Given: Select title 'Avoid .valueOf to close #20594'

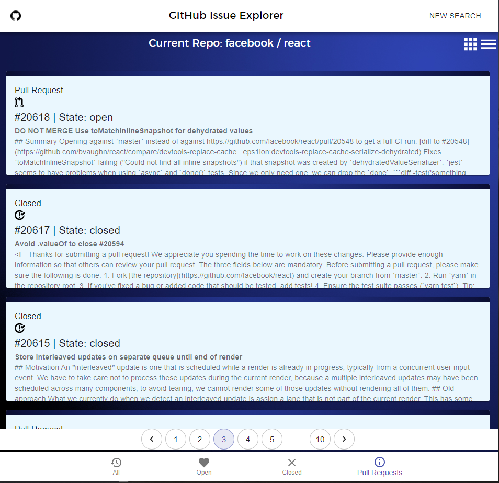Looking at the screenshot, I should pyautogui.click(x=70, y=244).
